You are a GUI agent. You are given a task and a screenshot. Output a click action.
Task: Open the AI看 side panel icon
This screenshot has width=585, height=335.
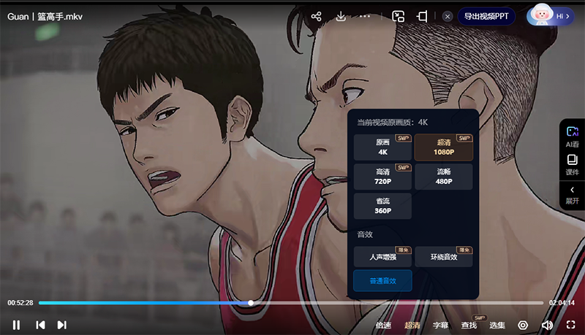pyautogui.click(x=572, y=136)
